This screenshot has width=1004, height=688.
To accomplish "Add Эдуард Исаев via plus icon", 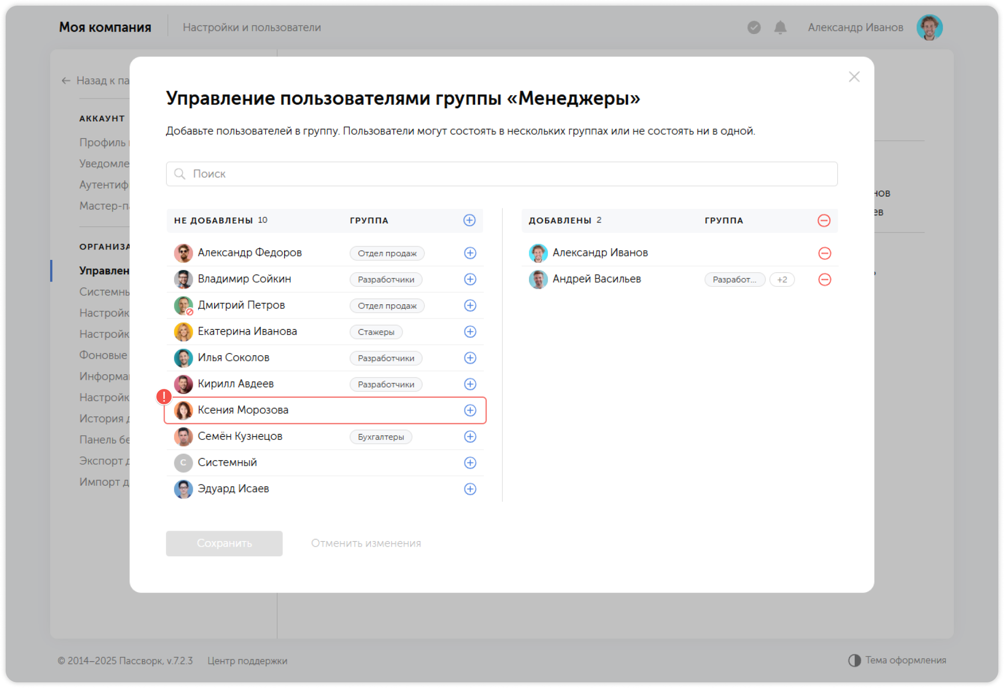I will click(470, 489).
